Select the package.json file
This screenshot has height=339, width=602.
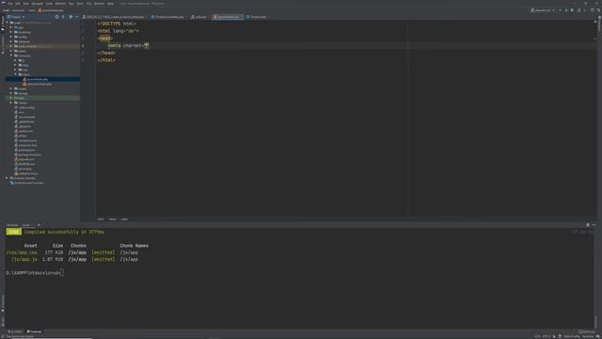(26, 150)
